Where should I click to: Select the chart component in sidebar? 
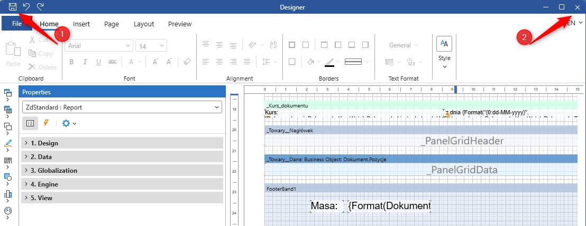8,193
